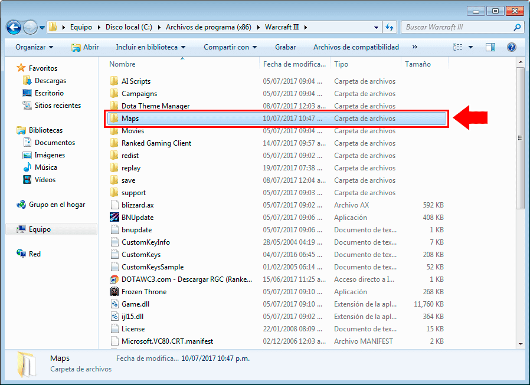Select the CustomKeyInfo file icon

point(114,242)
